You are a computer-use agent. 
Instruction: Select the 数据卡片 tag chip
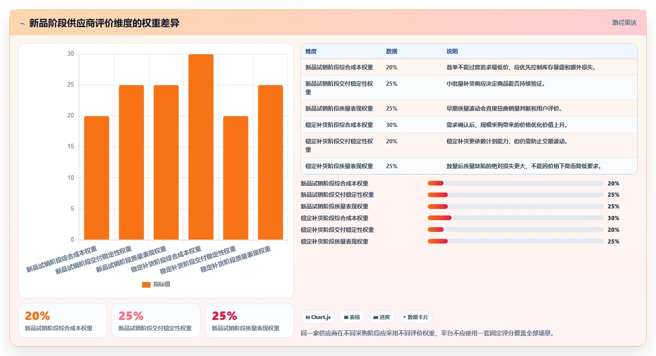415,317
